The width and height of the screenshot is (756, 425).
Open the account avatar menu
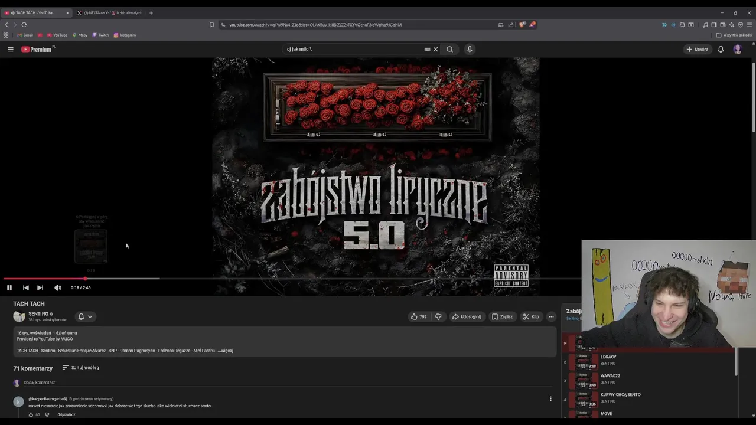click(x=737, y=49)
